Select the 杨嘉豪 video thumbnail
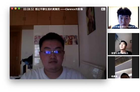Viewport: 140px width, 92px height. point(123,67)
